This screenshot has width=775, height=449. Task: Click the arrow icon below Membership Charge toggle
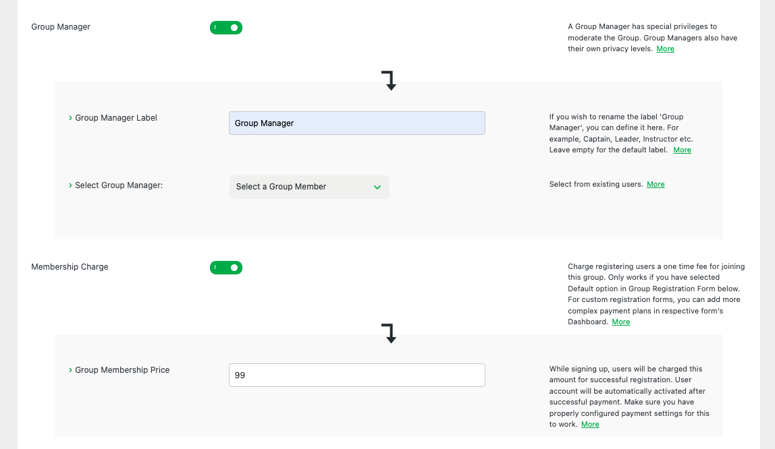click(x=389, y=333)
